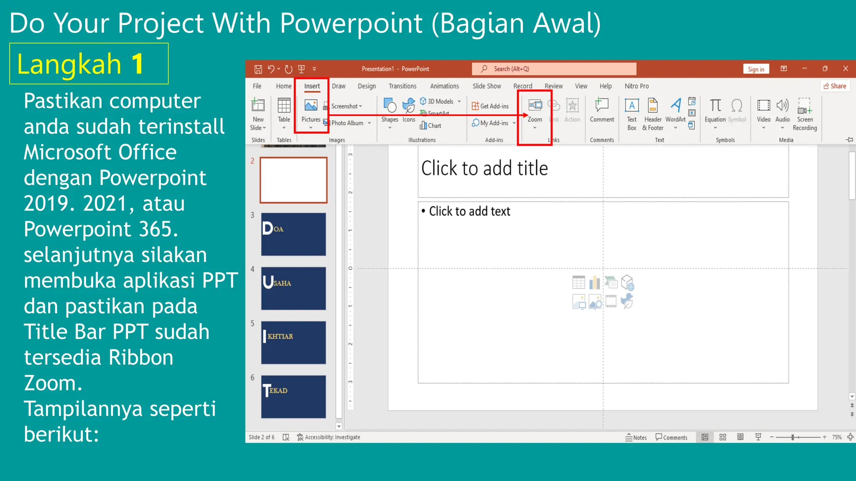Toggle the Comments pane in status bar
The width and height of the screenshot is (856, 481).
click(671, 437)
